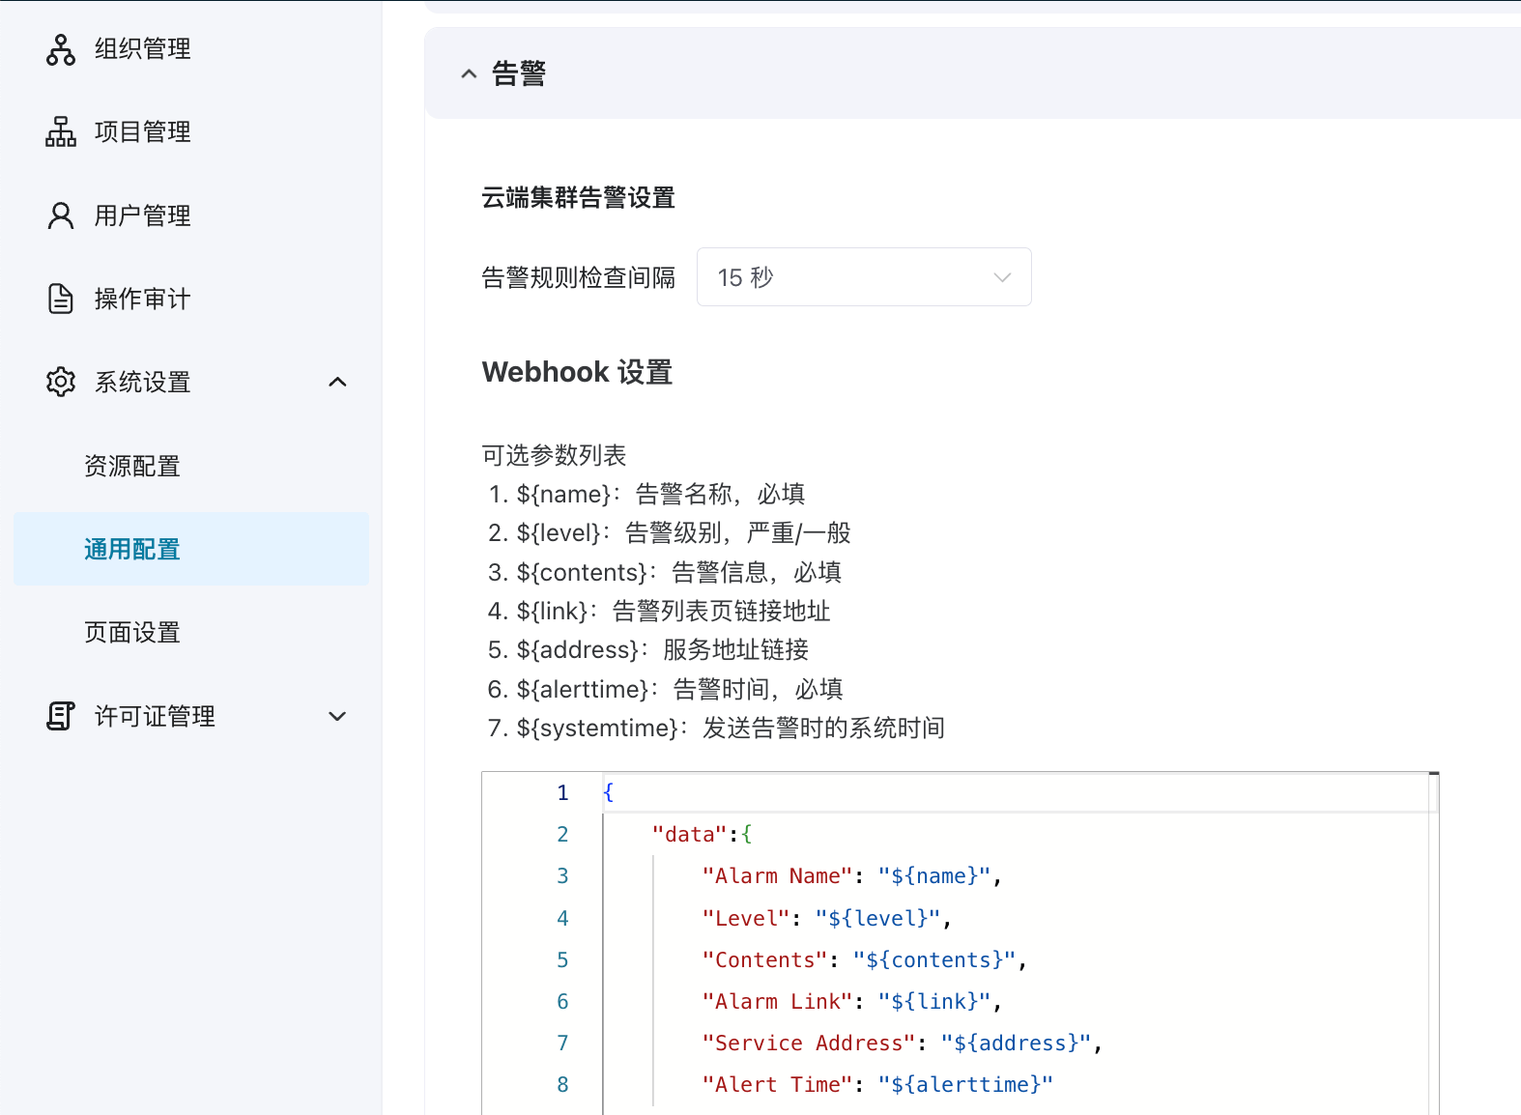Click the ${level} parameter description line
The height and width of the screenshot is (1115, 1521).
point(670,533)
